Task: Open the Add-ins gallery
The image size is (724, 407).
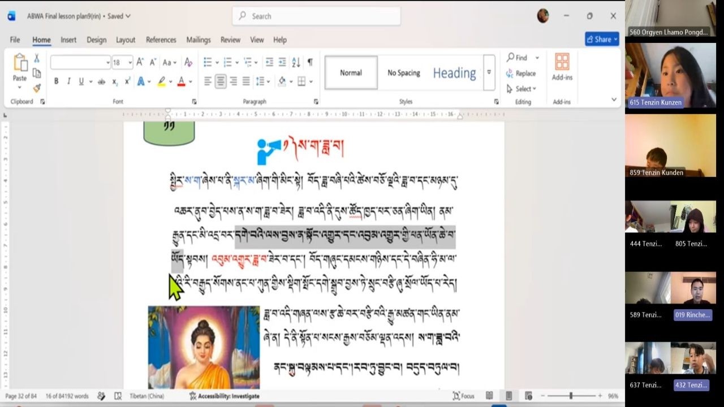Action: (562, 67)
